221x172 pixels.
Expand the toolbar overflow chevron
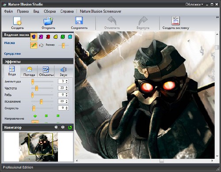[x=217, y=17]
